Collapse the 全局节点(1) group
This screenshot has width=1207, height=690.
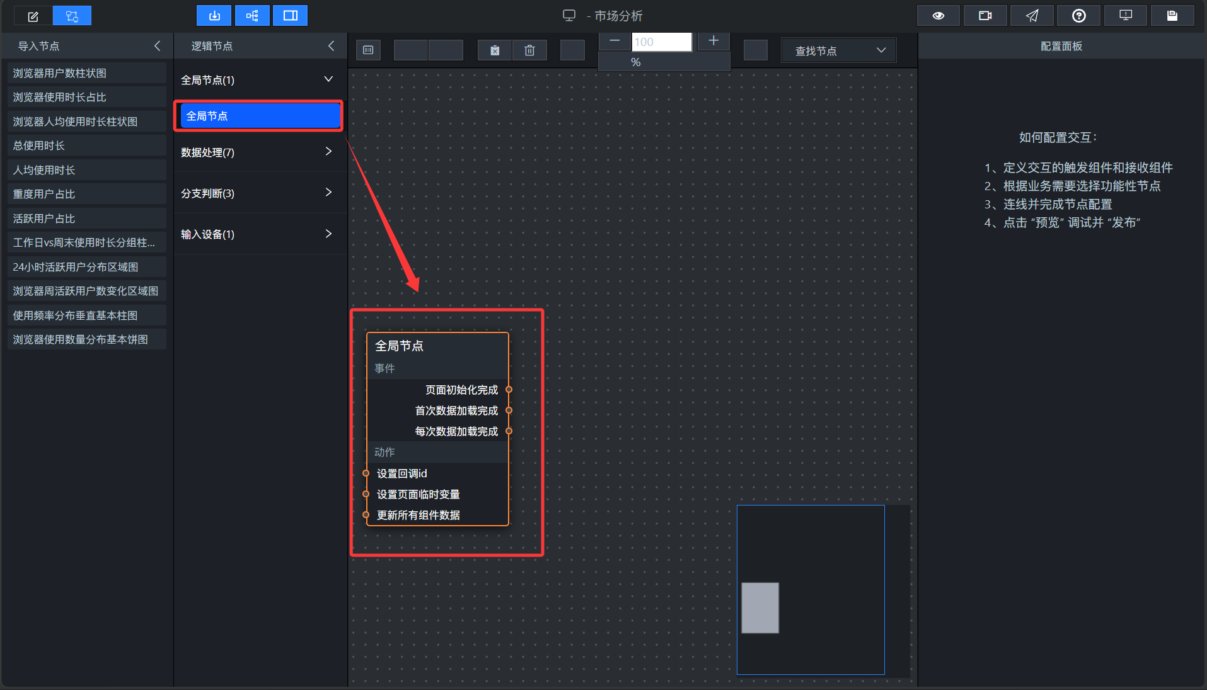click(x=328, y=79)
